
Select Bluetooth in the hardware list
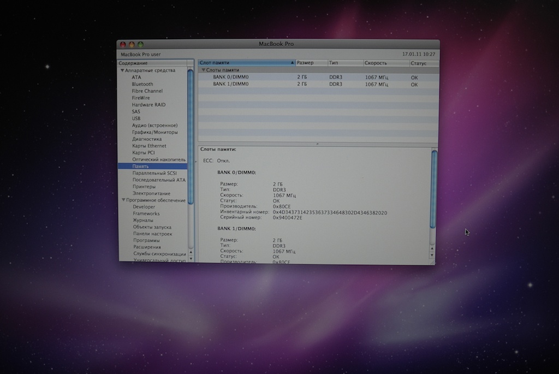(x=142, y=85)
